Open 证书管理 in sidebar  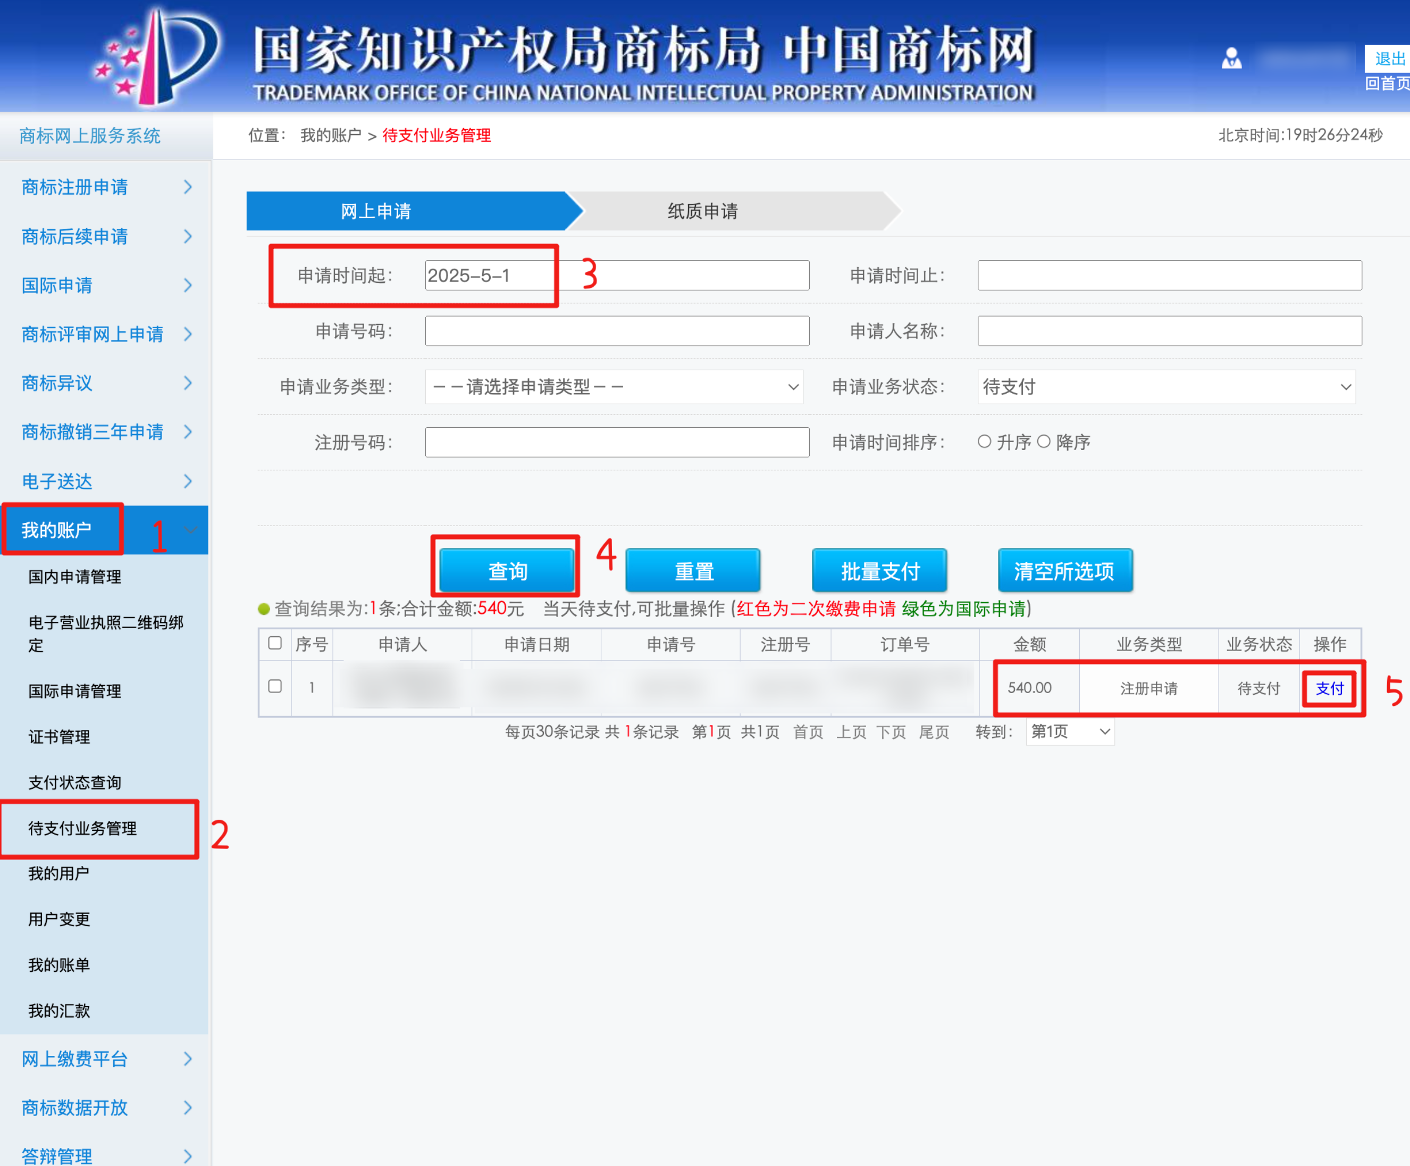(x=59, y=737)
